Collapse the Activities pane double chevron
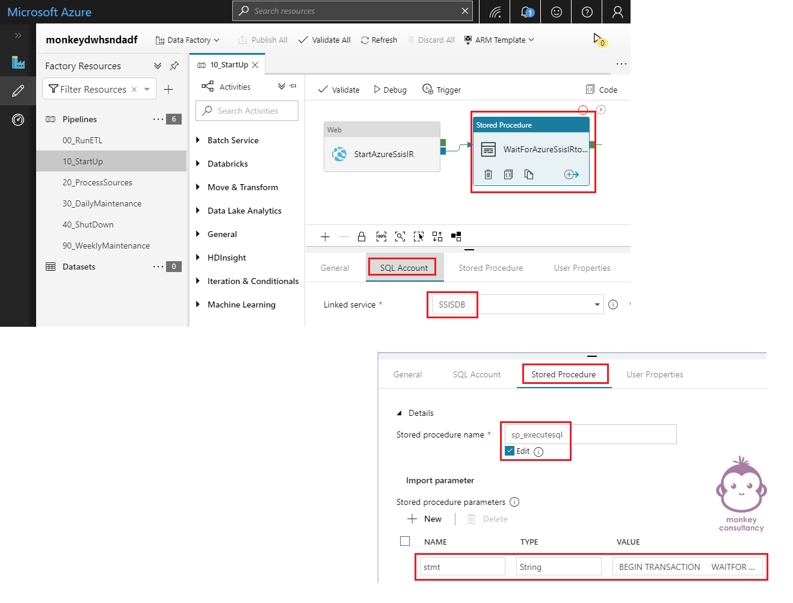This screenshot has width=793, height=603. click(282, 87)
